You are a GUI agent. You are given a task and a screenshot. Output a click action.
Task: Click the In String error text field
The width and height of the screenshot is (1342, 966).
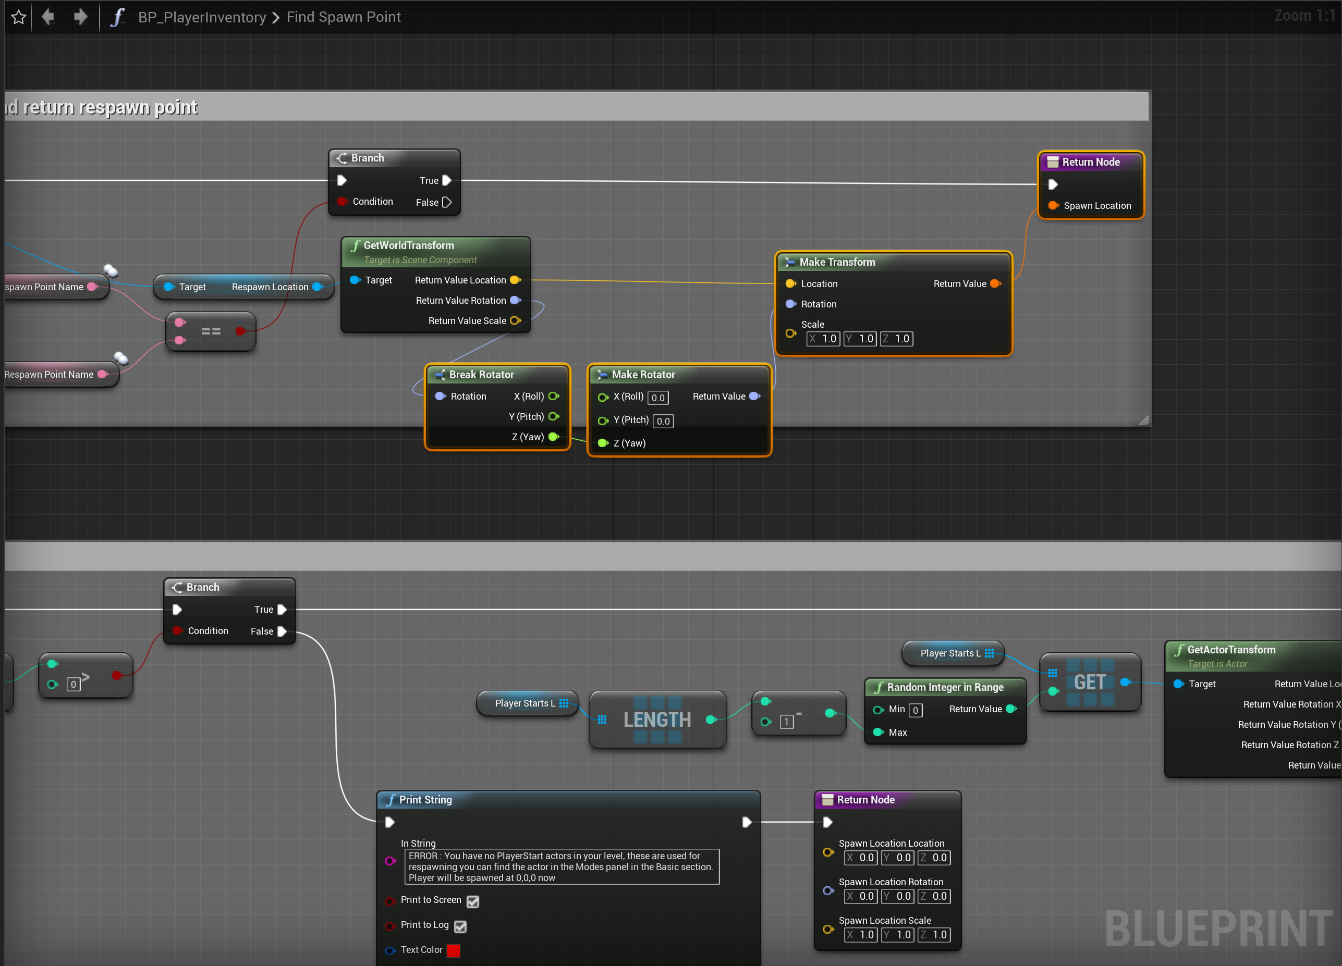click(561, 866)
